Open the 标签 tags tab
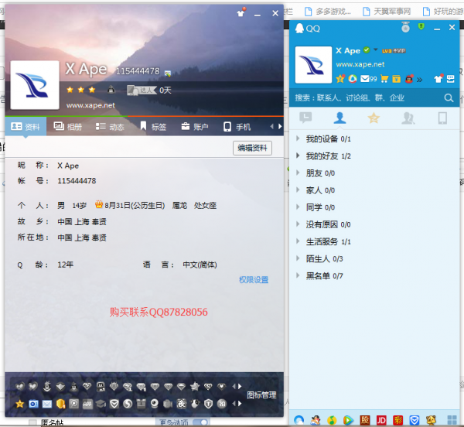 (x=153, y=127)
